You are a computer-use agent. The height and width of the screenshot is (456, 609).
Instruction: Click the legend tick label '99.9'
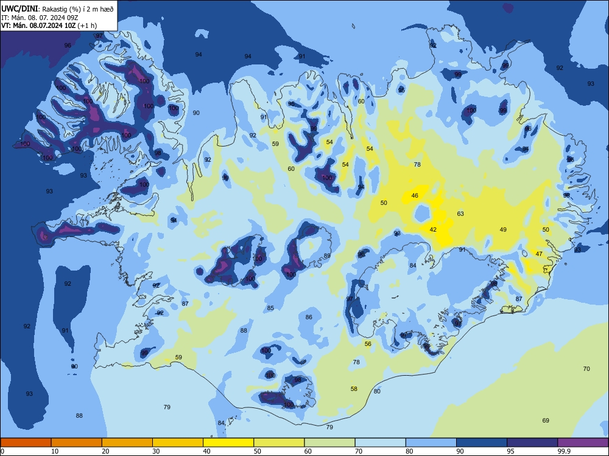click(x=563, y=451)
